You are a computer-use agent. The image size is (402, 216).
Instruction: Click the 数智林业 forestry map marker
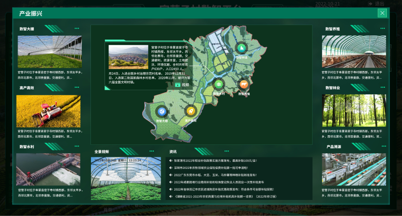pos(241,48)
